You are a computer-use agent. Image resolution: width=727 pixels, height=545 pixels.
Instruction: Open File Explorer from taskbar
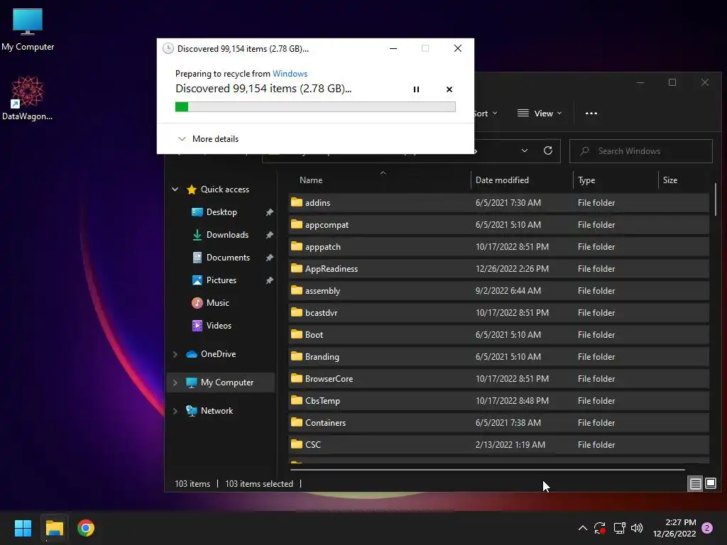[x=54, y=528]
